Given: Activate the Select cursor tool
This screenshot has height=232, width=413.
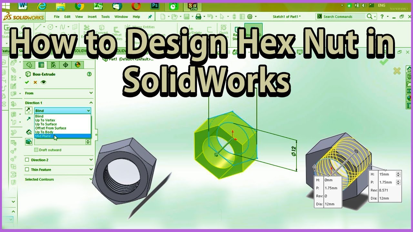Looking at the screenshot, I should pos(222,17).
